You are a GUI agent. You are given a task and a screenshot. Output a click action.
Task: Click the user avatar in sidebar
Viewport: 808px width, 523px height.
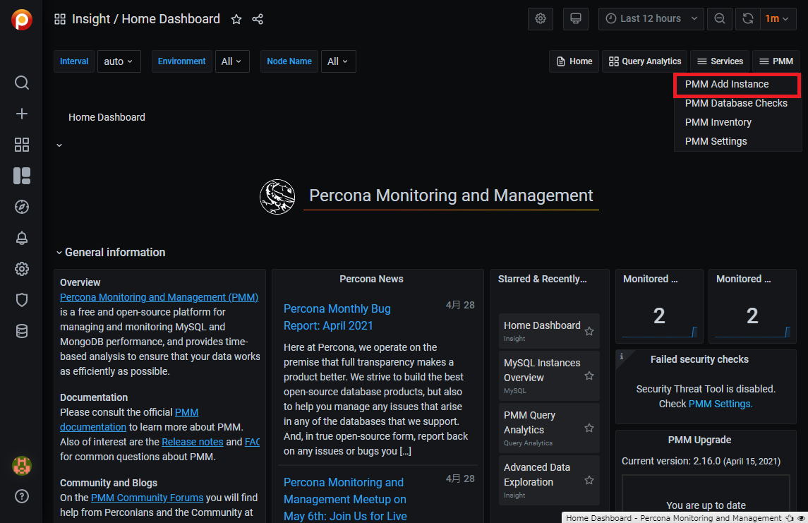(22, 466)
